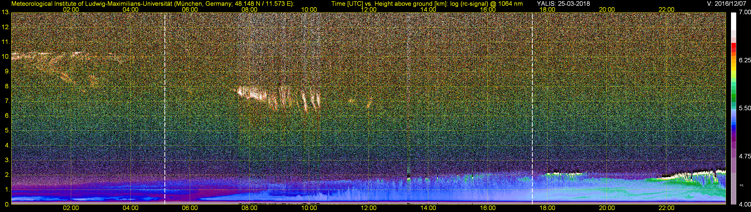Click the 5.50 value on the color scale

745,108
